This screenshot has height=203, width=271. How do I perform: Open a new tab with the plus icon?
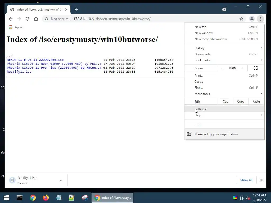pyautogui.click(x=76, y=10)
